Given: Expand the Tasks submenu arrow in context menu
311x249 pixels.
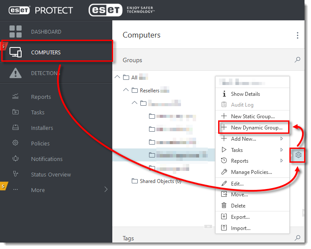Looking at the screenshot, I should tap(282, 150).
